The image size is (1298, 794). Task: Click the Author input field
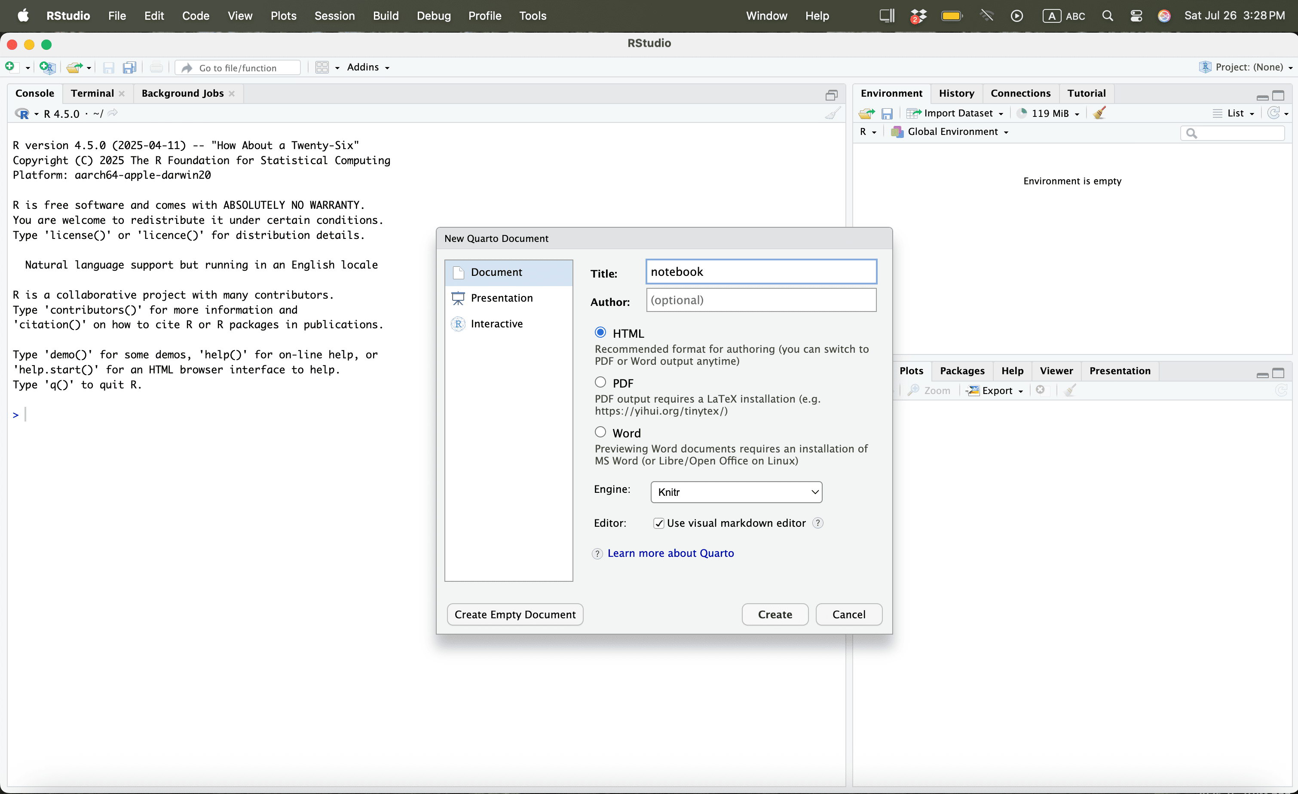tap(761, 300)
